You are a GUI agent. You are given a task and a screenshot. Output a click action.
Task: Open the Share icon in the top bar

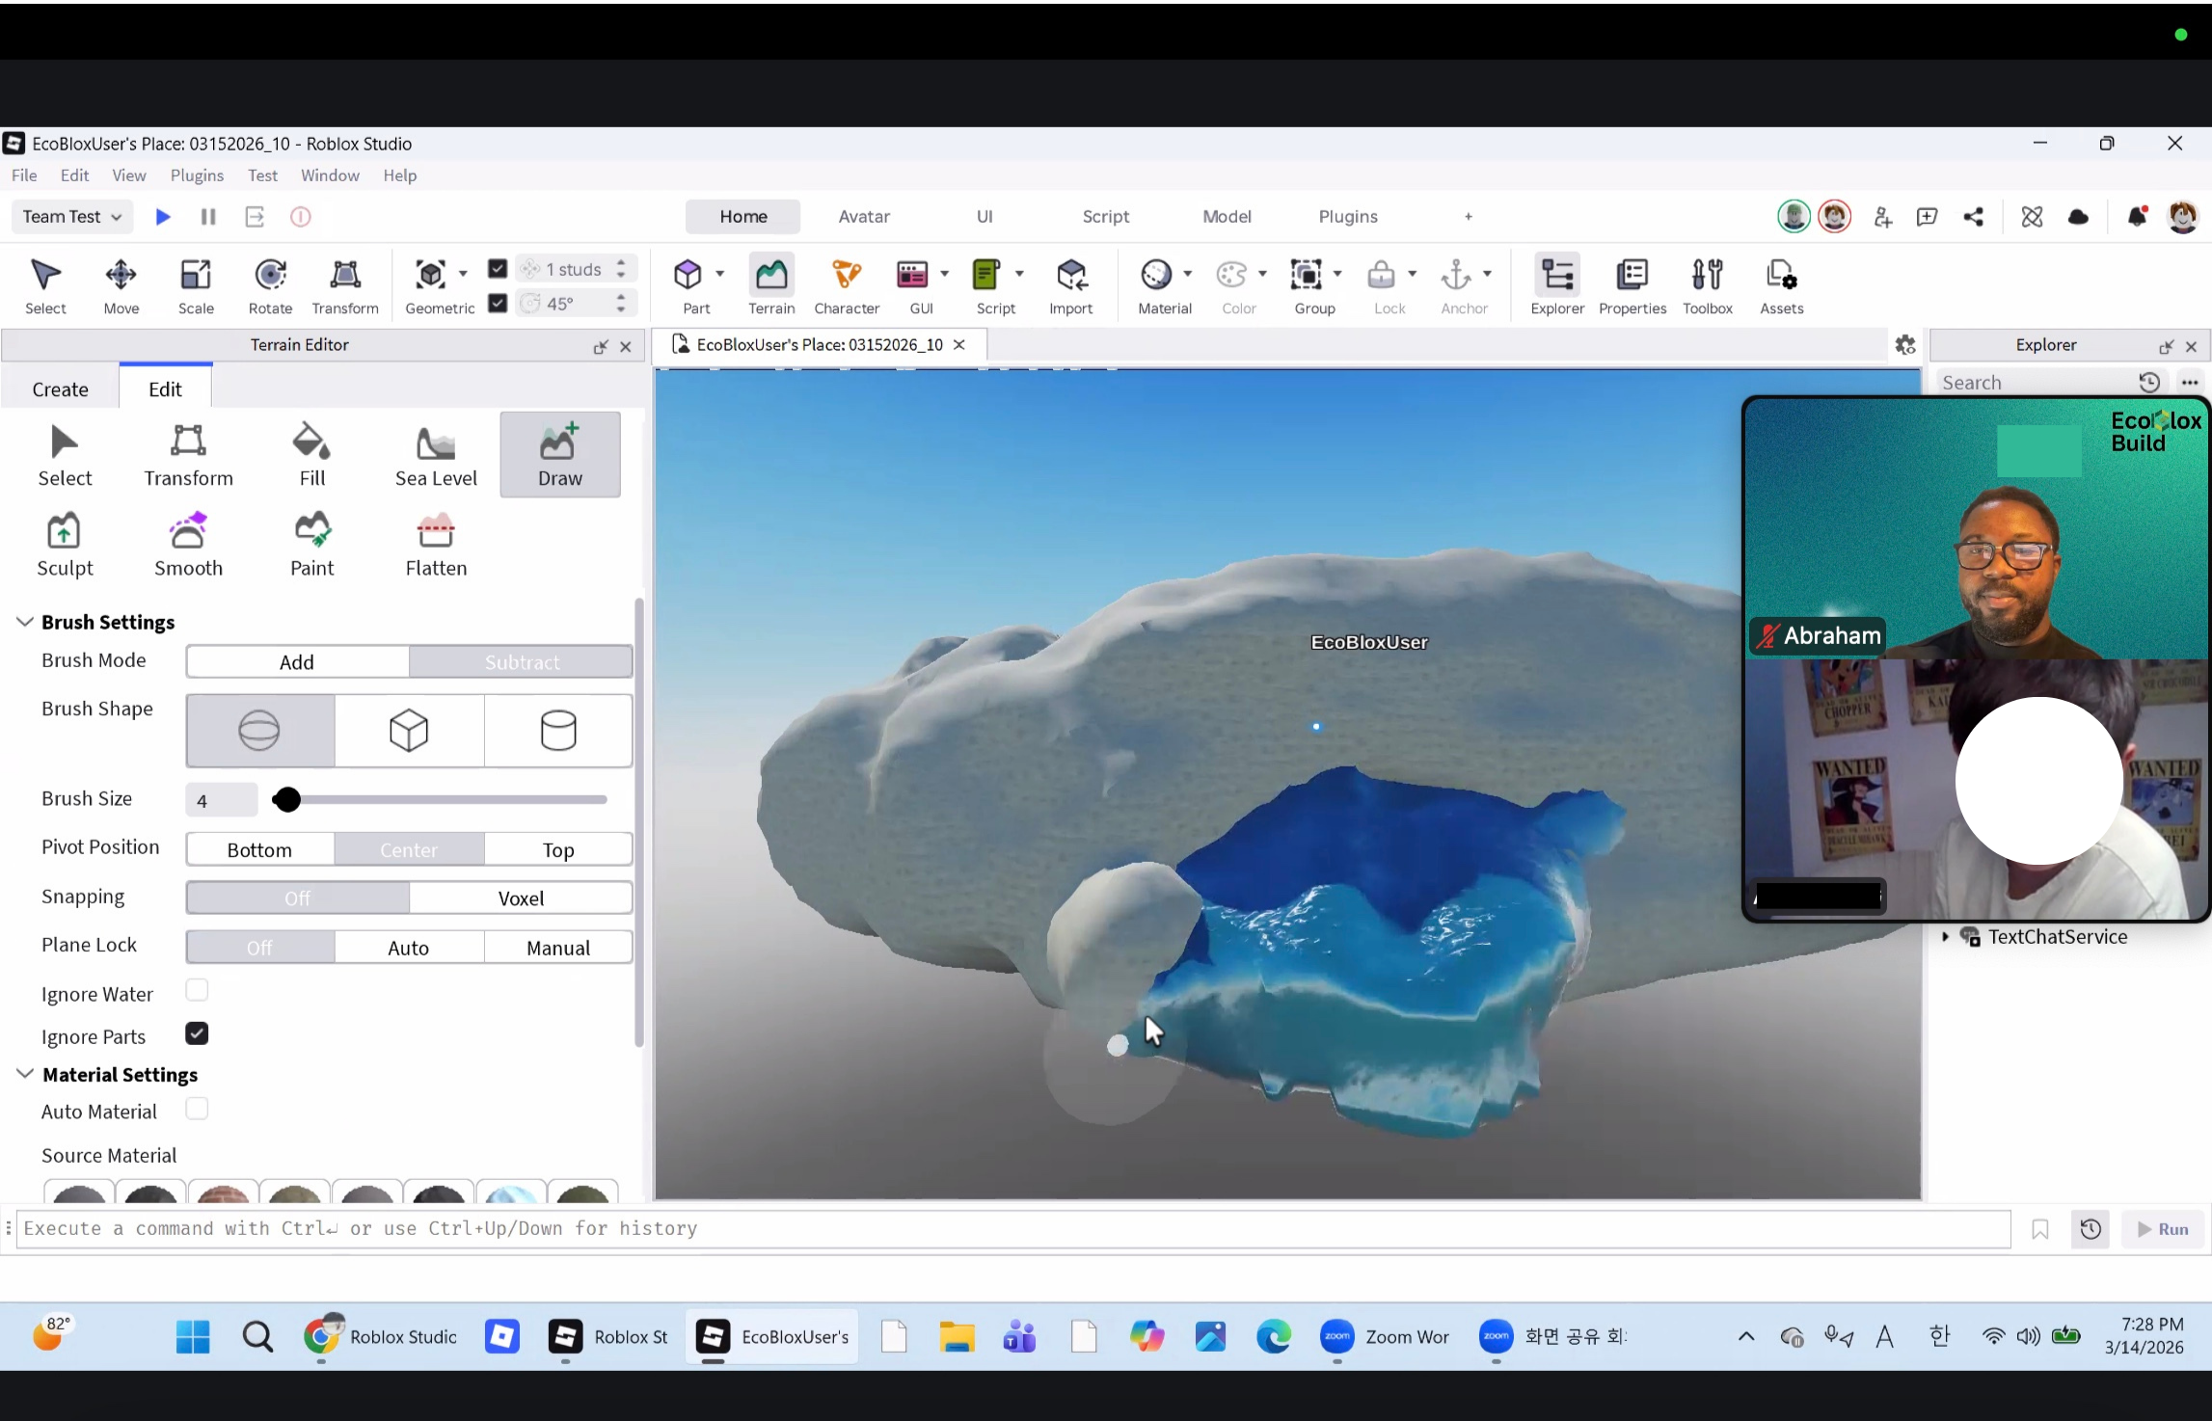(x=1974, y=217)
